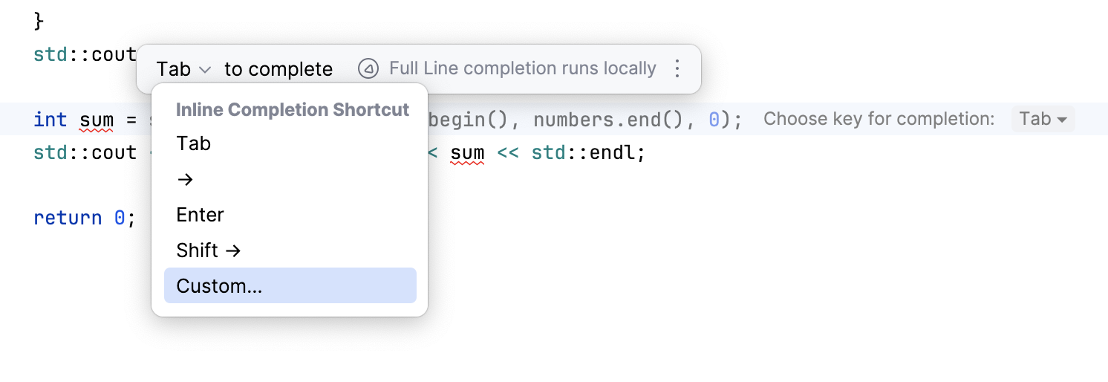1108x382 pixels.
Task: Open the Tab shortcut dropdown in the popup
Action: pyautogui.click(x=184, y=69)
